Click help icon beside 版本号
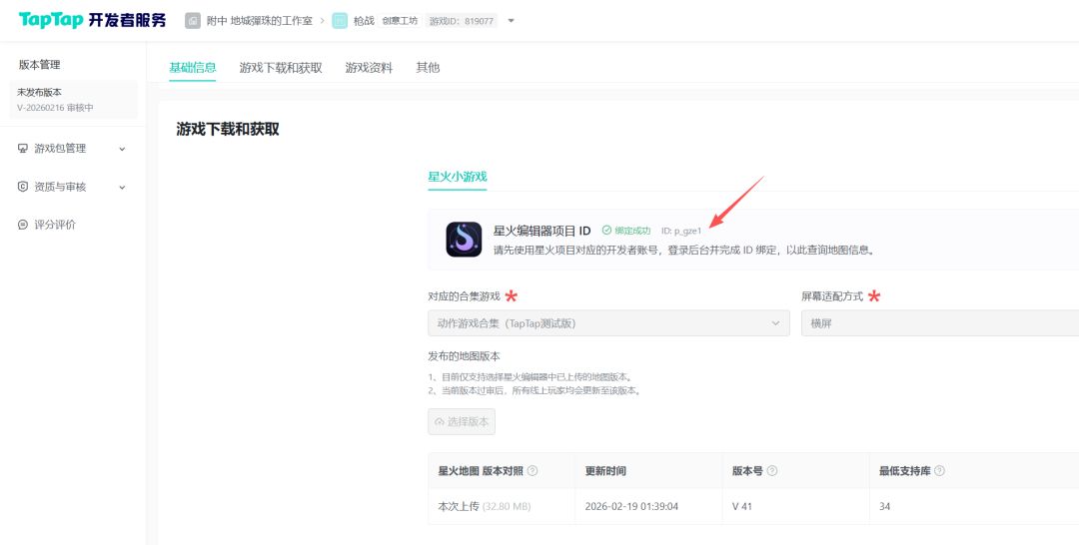This screenshot has height=545, width=1079. pos(772,471)
